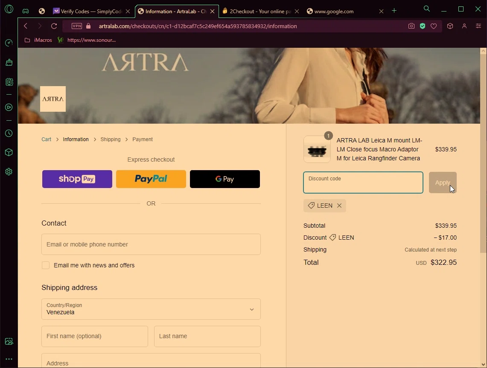Open the GX Cleaner sidebar icon
The height and width of the screenshot is (368, 487).
(x=9, y=62)
